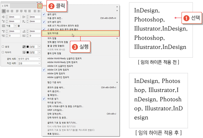Open the 자간 세트 dropdown
The width and height of the screenshot is (203, 138).
tap(29, 63)
